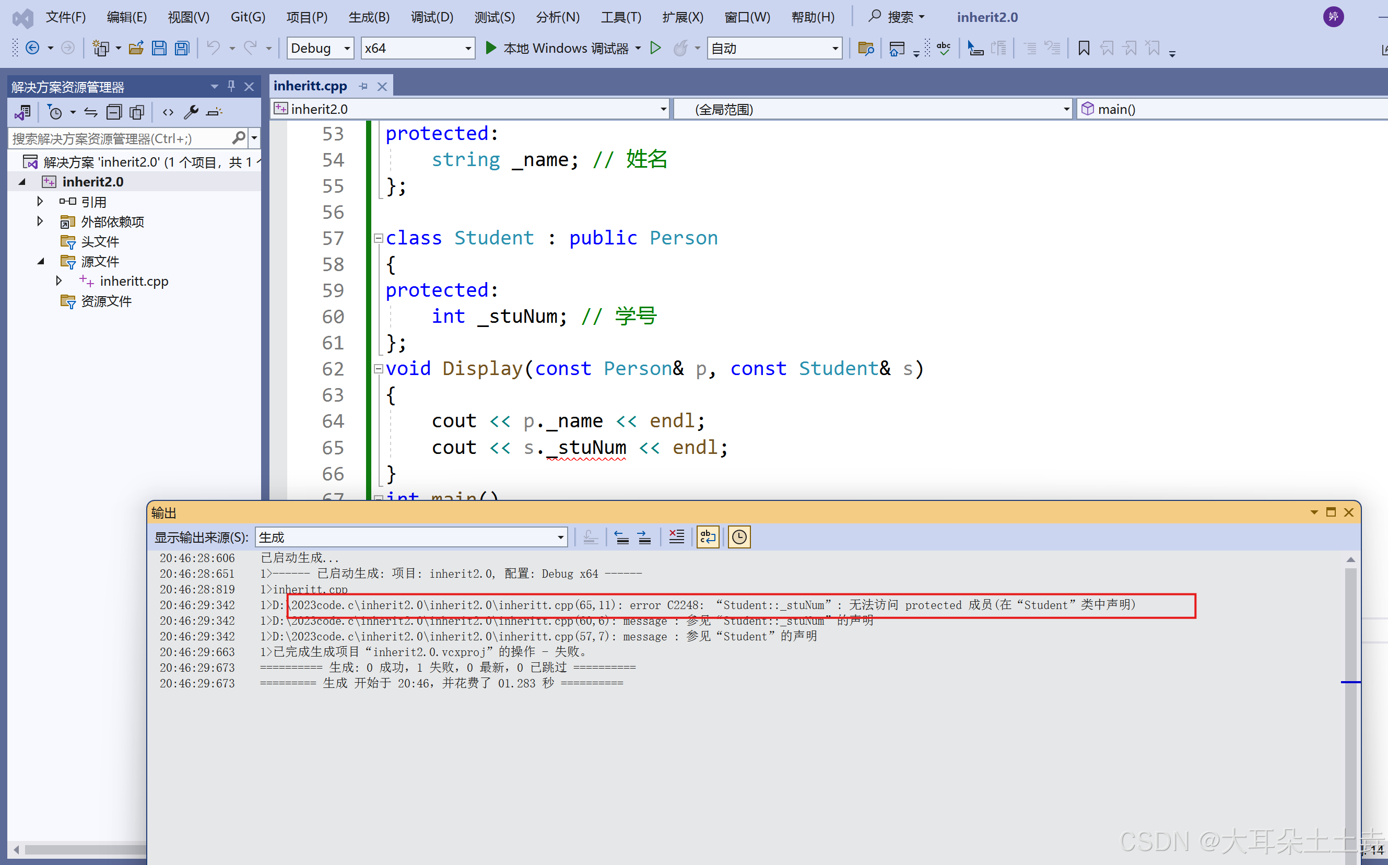This screenshot has width=1388, height=865.
Task: View code via angle brackets icon
Action: click(168, 112)
